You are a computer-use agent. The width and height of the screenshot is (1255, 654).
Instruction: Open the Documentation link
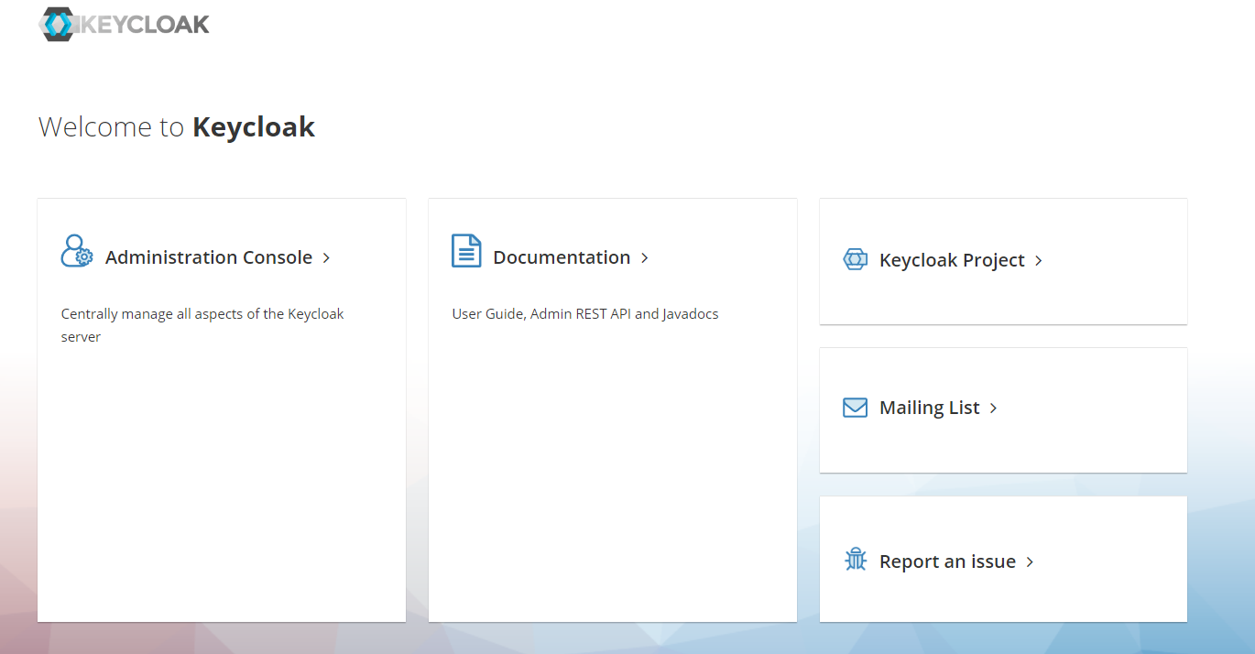[x=562, y=257]
